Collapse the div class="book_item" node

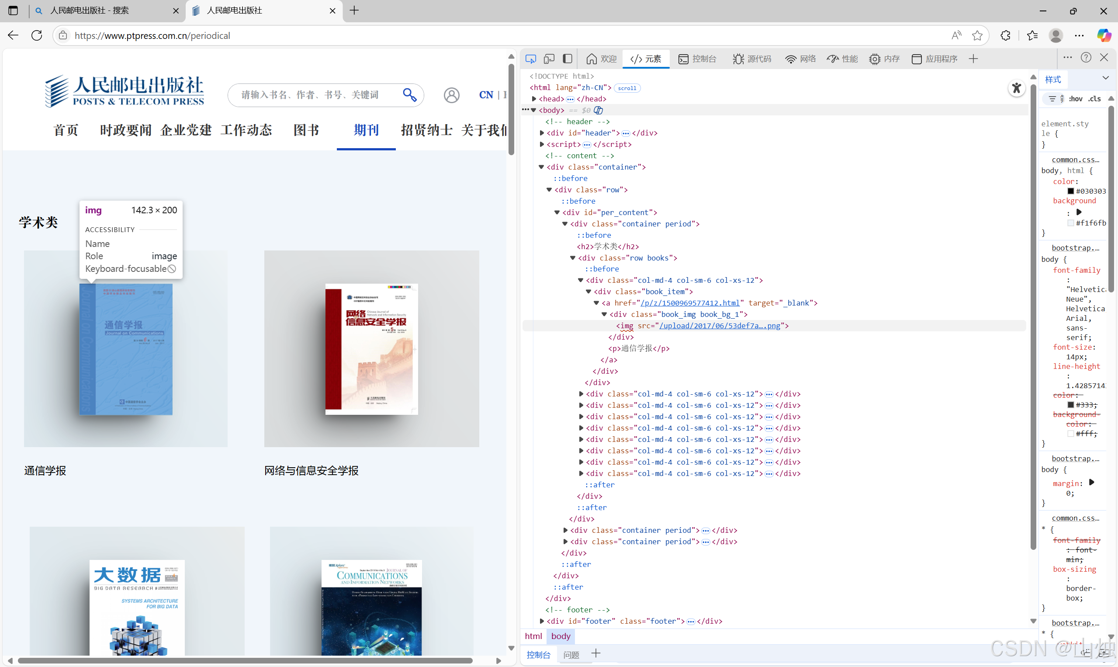tap(588, 292)
